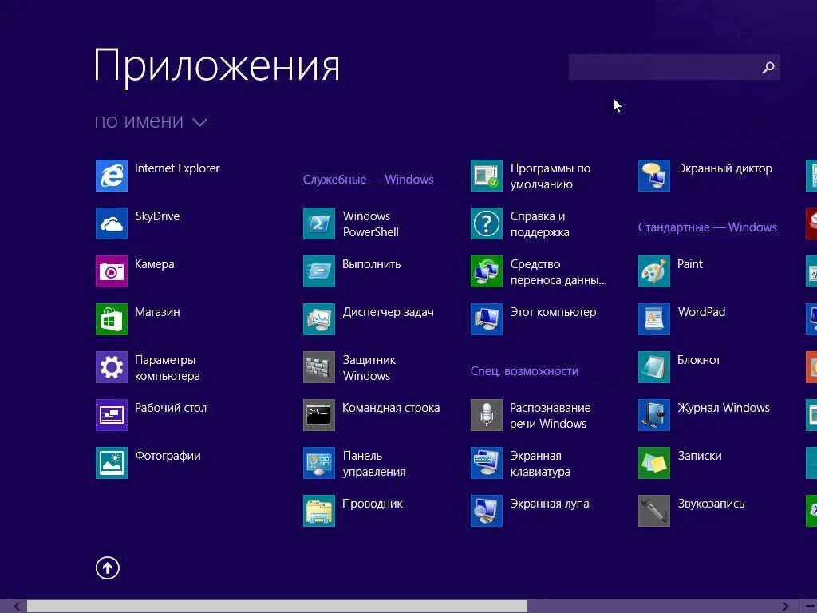
Task: Click the 'Проводник' label
Action: click(372, 504)
